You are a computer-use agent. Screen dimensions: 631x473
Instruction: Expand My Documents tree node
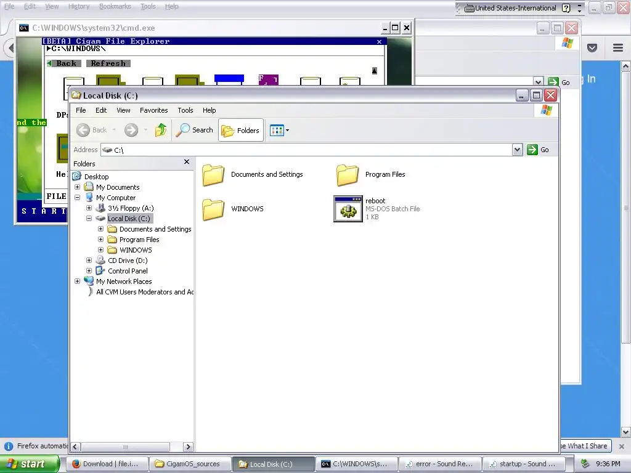[77, 187]
